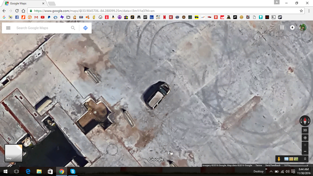The image size is (313, 176).
Task: Select the Pegman Street View icon
Action: tap(279, 159)
